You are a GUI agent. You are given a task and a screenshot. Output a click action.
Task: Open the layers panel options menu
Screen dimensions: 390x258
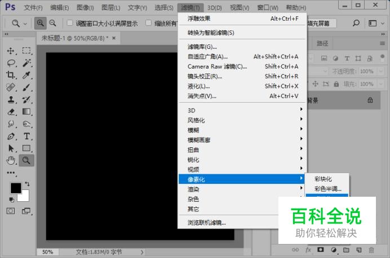point(382,44)
